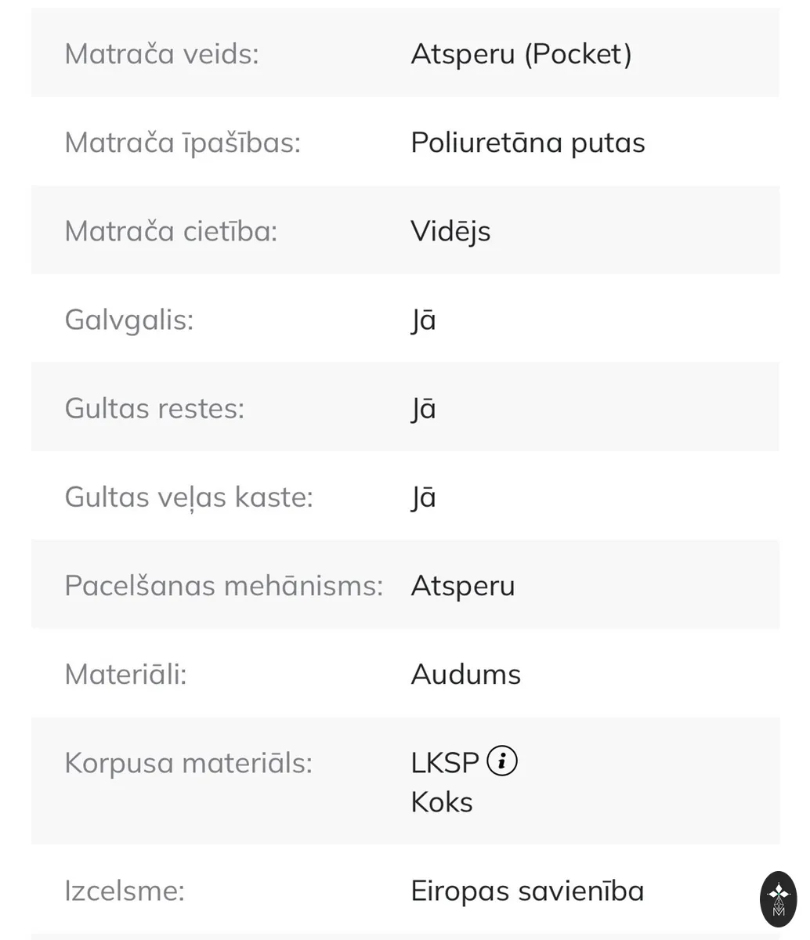Click the LKSP text value
This screenshot has width=810, height=940.
pos(444,762)
